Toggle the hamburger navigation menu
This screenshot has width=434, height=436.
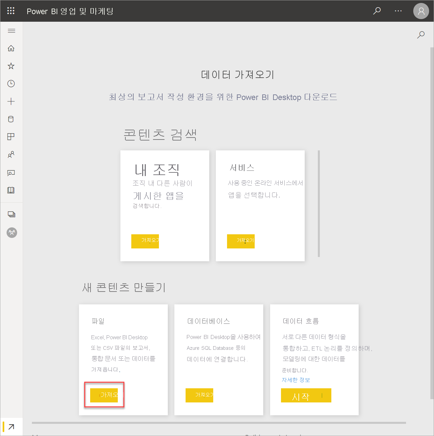point(11,31)
